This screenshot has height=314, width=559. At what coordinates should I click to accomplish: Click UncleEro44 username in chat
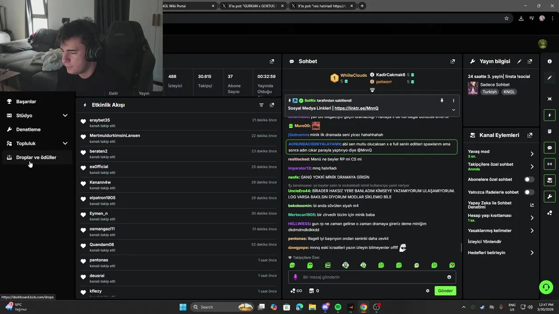(299, 191)
